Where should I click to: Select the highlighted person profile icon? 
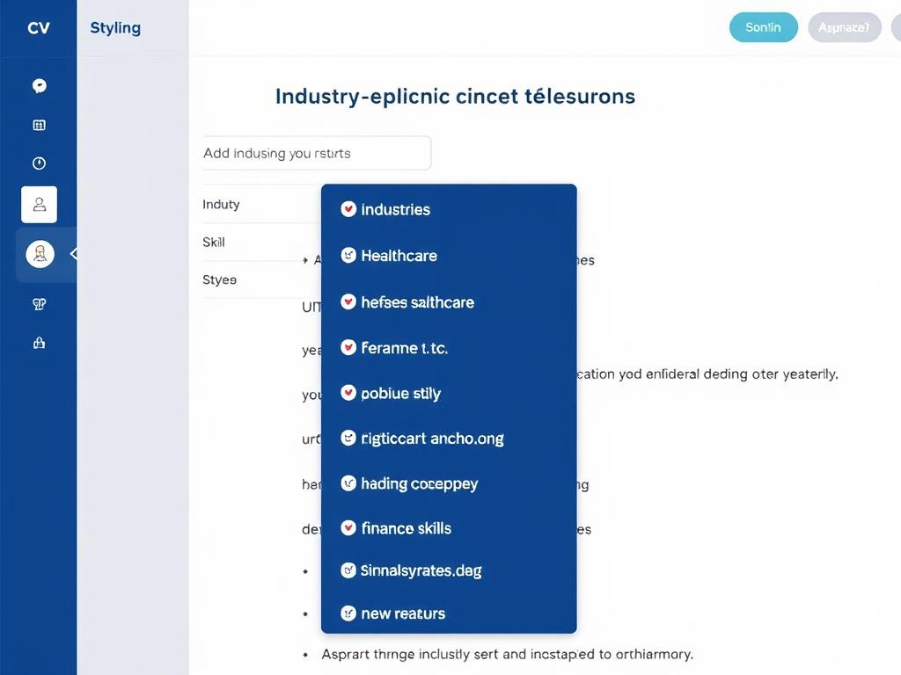click(x=39, y=204)
